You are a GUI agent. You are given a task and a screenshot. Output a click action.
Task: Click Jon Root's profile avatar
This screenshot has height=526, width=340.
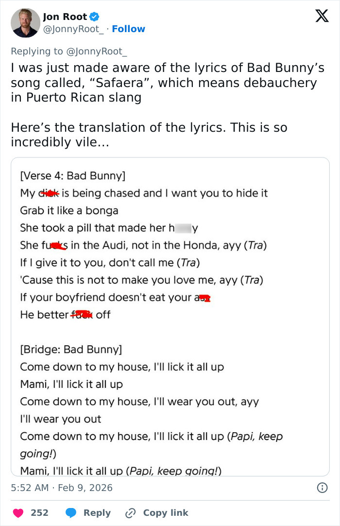[25, 23]
